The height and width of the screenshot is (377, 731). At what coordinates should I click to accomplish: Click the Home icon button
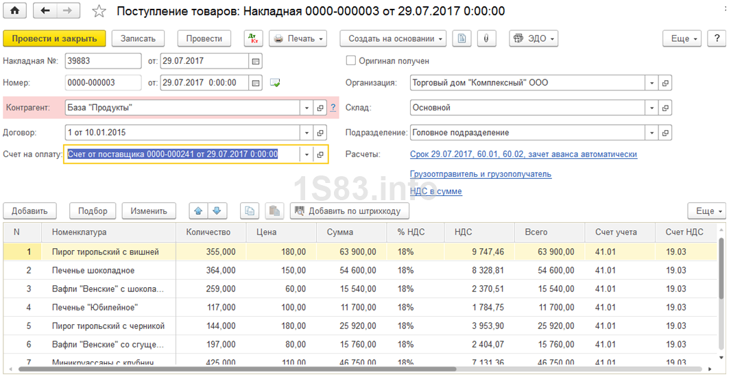15,11
